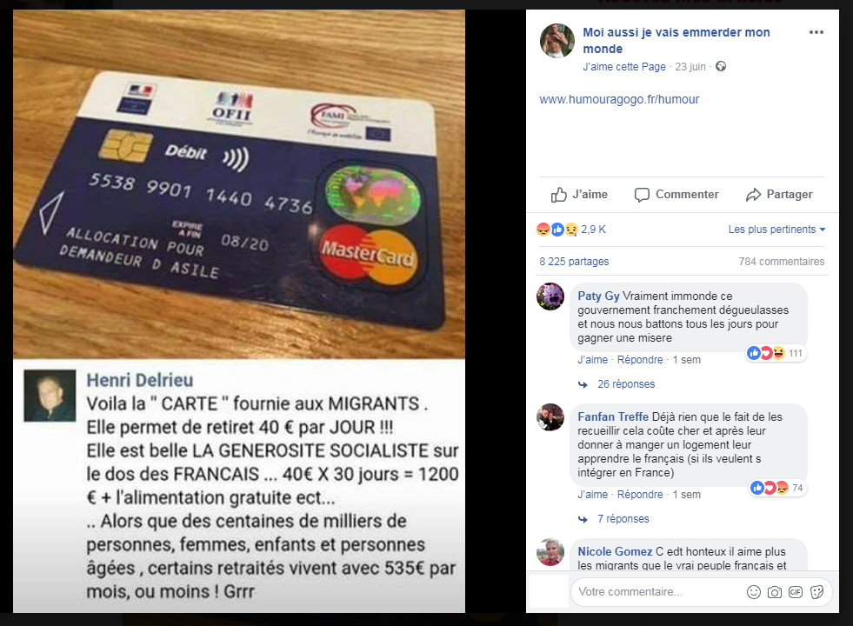
Task: Open the page profile picture thumbnail
Action: pyautogui.click(x=557, y=41)
